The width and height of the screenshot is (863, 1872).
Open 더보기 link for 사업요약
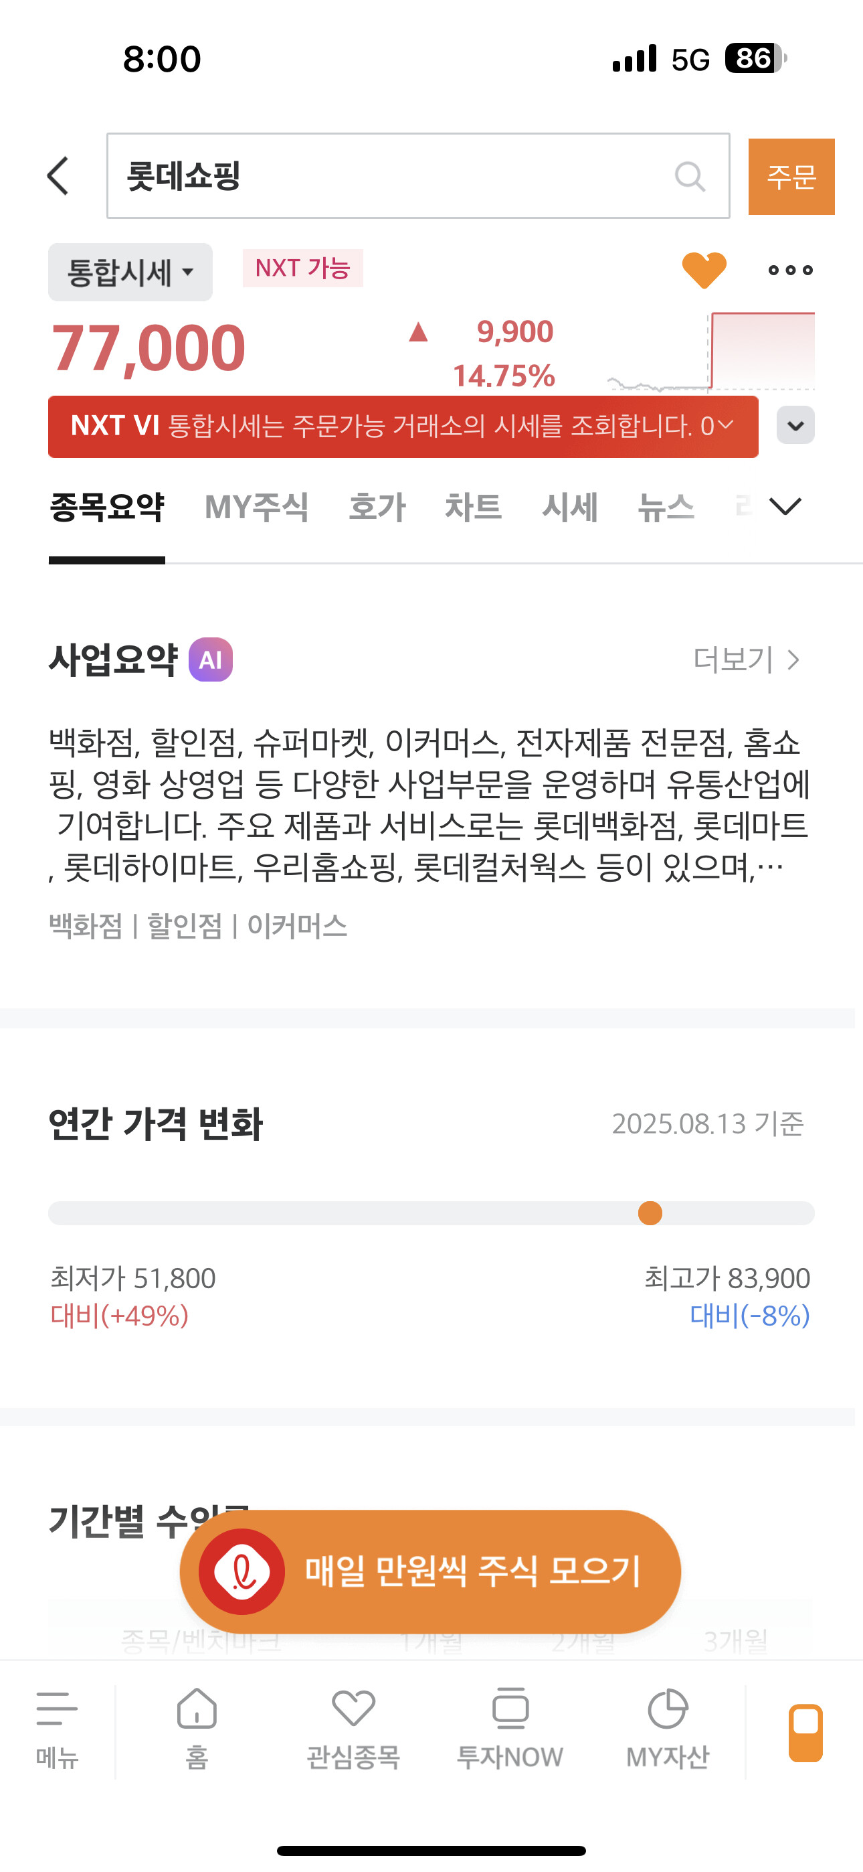(746, 660)
